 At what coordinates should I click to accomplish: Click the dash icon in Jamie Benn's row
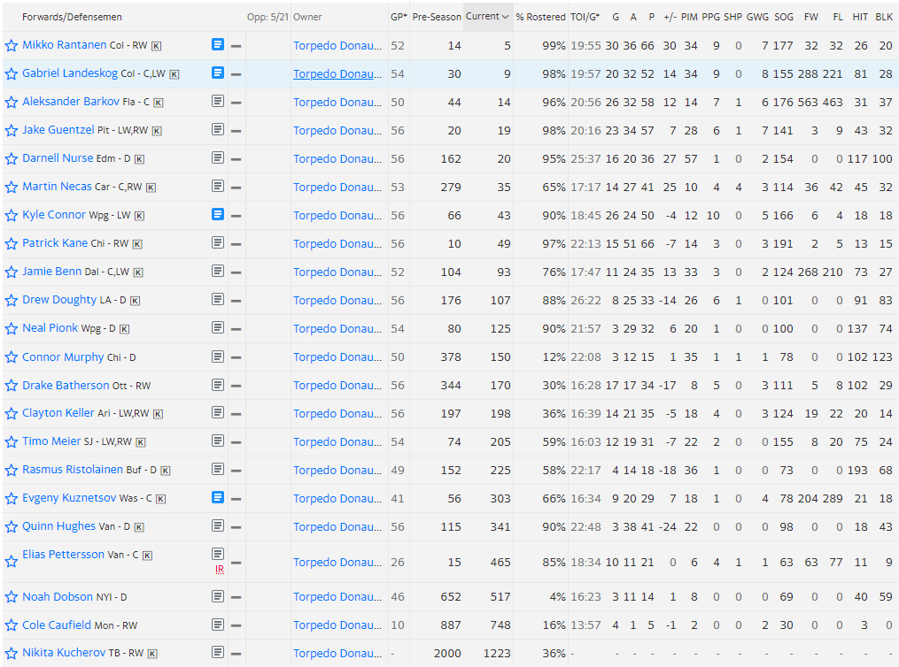(236, 272)
